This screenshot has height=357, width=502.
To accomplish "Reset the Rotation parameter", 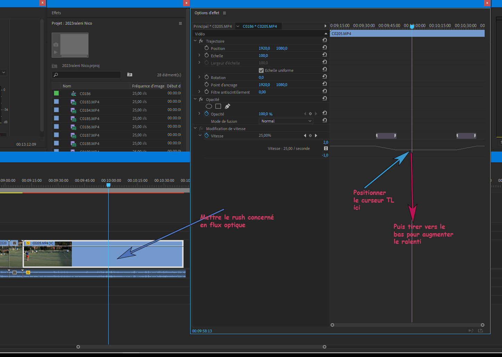I will coord(324,77).
